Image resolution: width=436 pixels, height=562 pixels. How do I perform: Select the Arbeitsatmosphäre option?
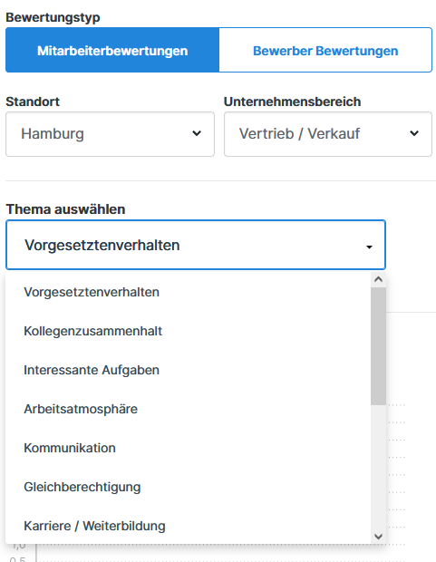pyautogui.click(x=189, y=409)
